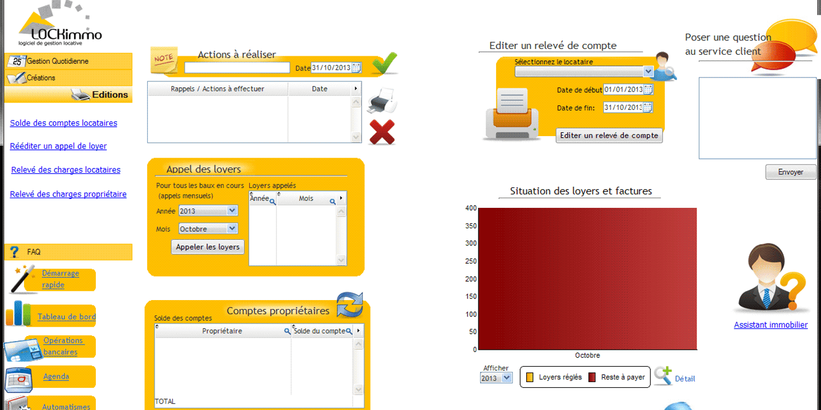Click search icon in Propriétaire column header
Image resolution: width=821 pixels, height=410 pixels.
[287, 331]
